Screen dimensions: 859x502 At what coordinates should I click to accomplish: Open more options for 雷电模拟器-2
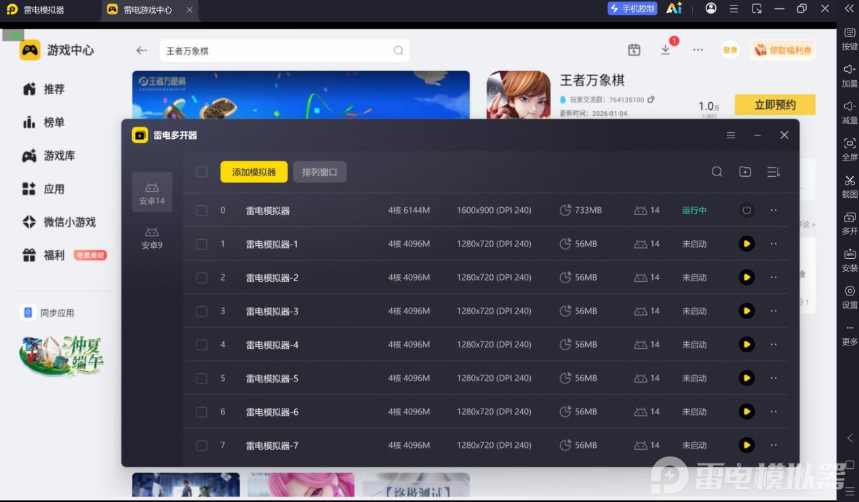[x=774, y=277]
